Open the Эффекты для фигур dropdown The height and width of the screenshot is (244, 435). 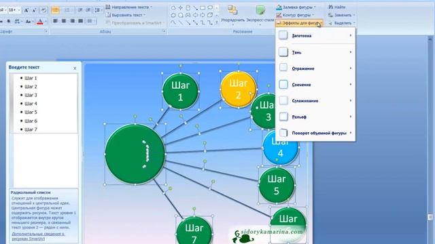299,23
